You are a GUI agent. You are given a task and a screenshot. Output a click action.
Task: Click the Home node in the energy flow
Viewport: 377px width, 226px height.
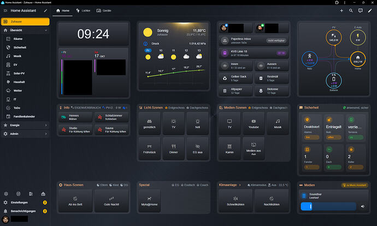point(358,59)
